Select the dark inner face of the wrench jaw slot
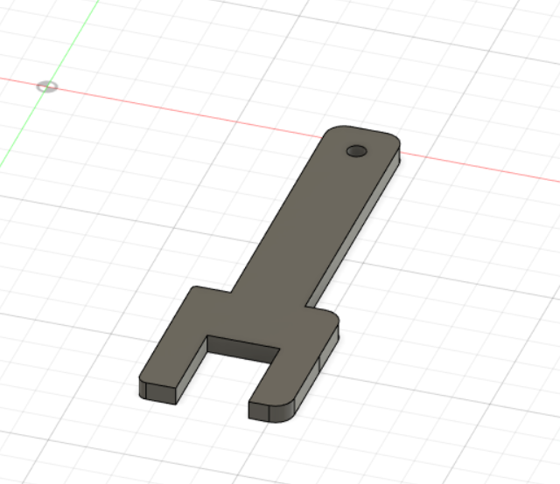This screenshot has height=484, width=560. coord(242,349)
